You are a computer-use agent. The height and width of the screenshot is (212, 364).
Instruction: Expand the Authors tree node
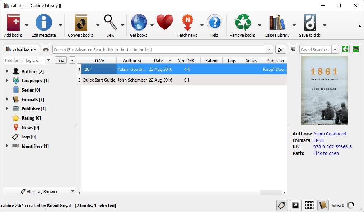pyautogui.click(x=7, y=72)
